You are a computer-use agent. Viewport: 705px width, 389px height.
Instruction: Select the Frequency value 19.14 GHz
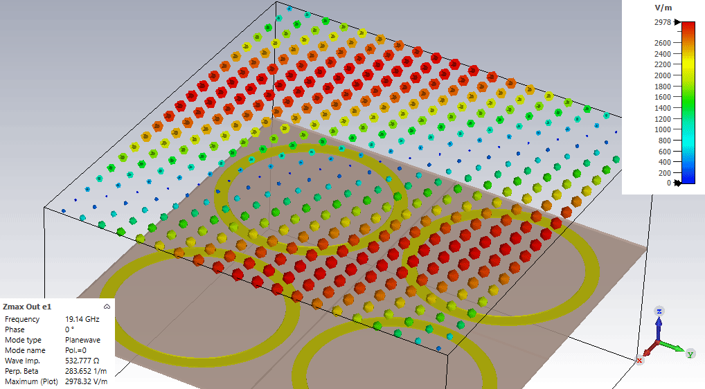tap(82, 319)
